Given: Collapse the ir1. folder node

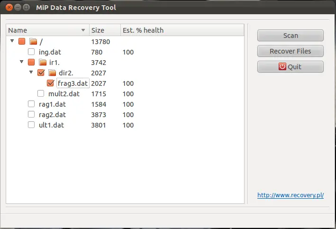Looking at the screenshot, I should tap(22, 63).
